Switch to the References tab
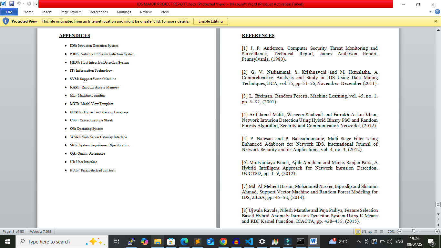The image size is (441, 248). coord(99,12)
